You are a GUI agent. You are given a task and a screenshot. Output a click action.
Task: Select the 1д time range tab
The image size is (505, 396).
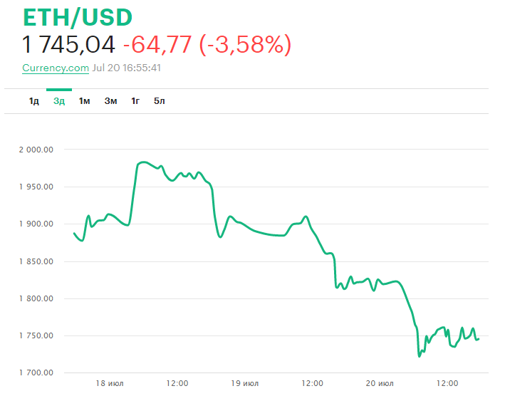pos(33,101)
